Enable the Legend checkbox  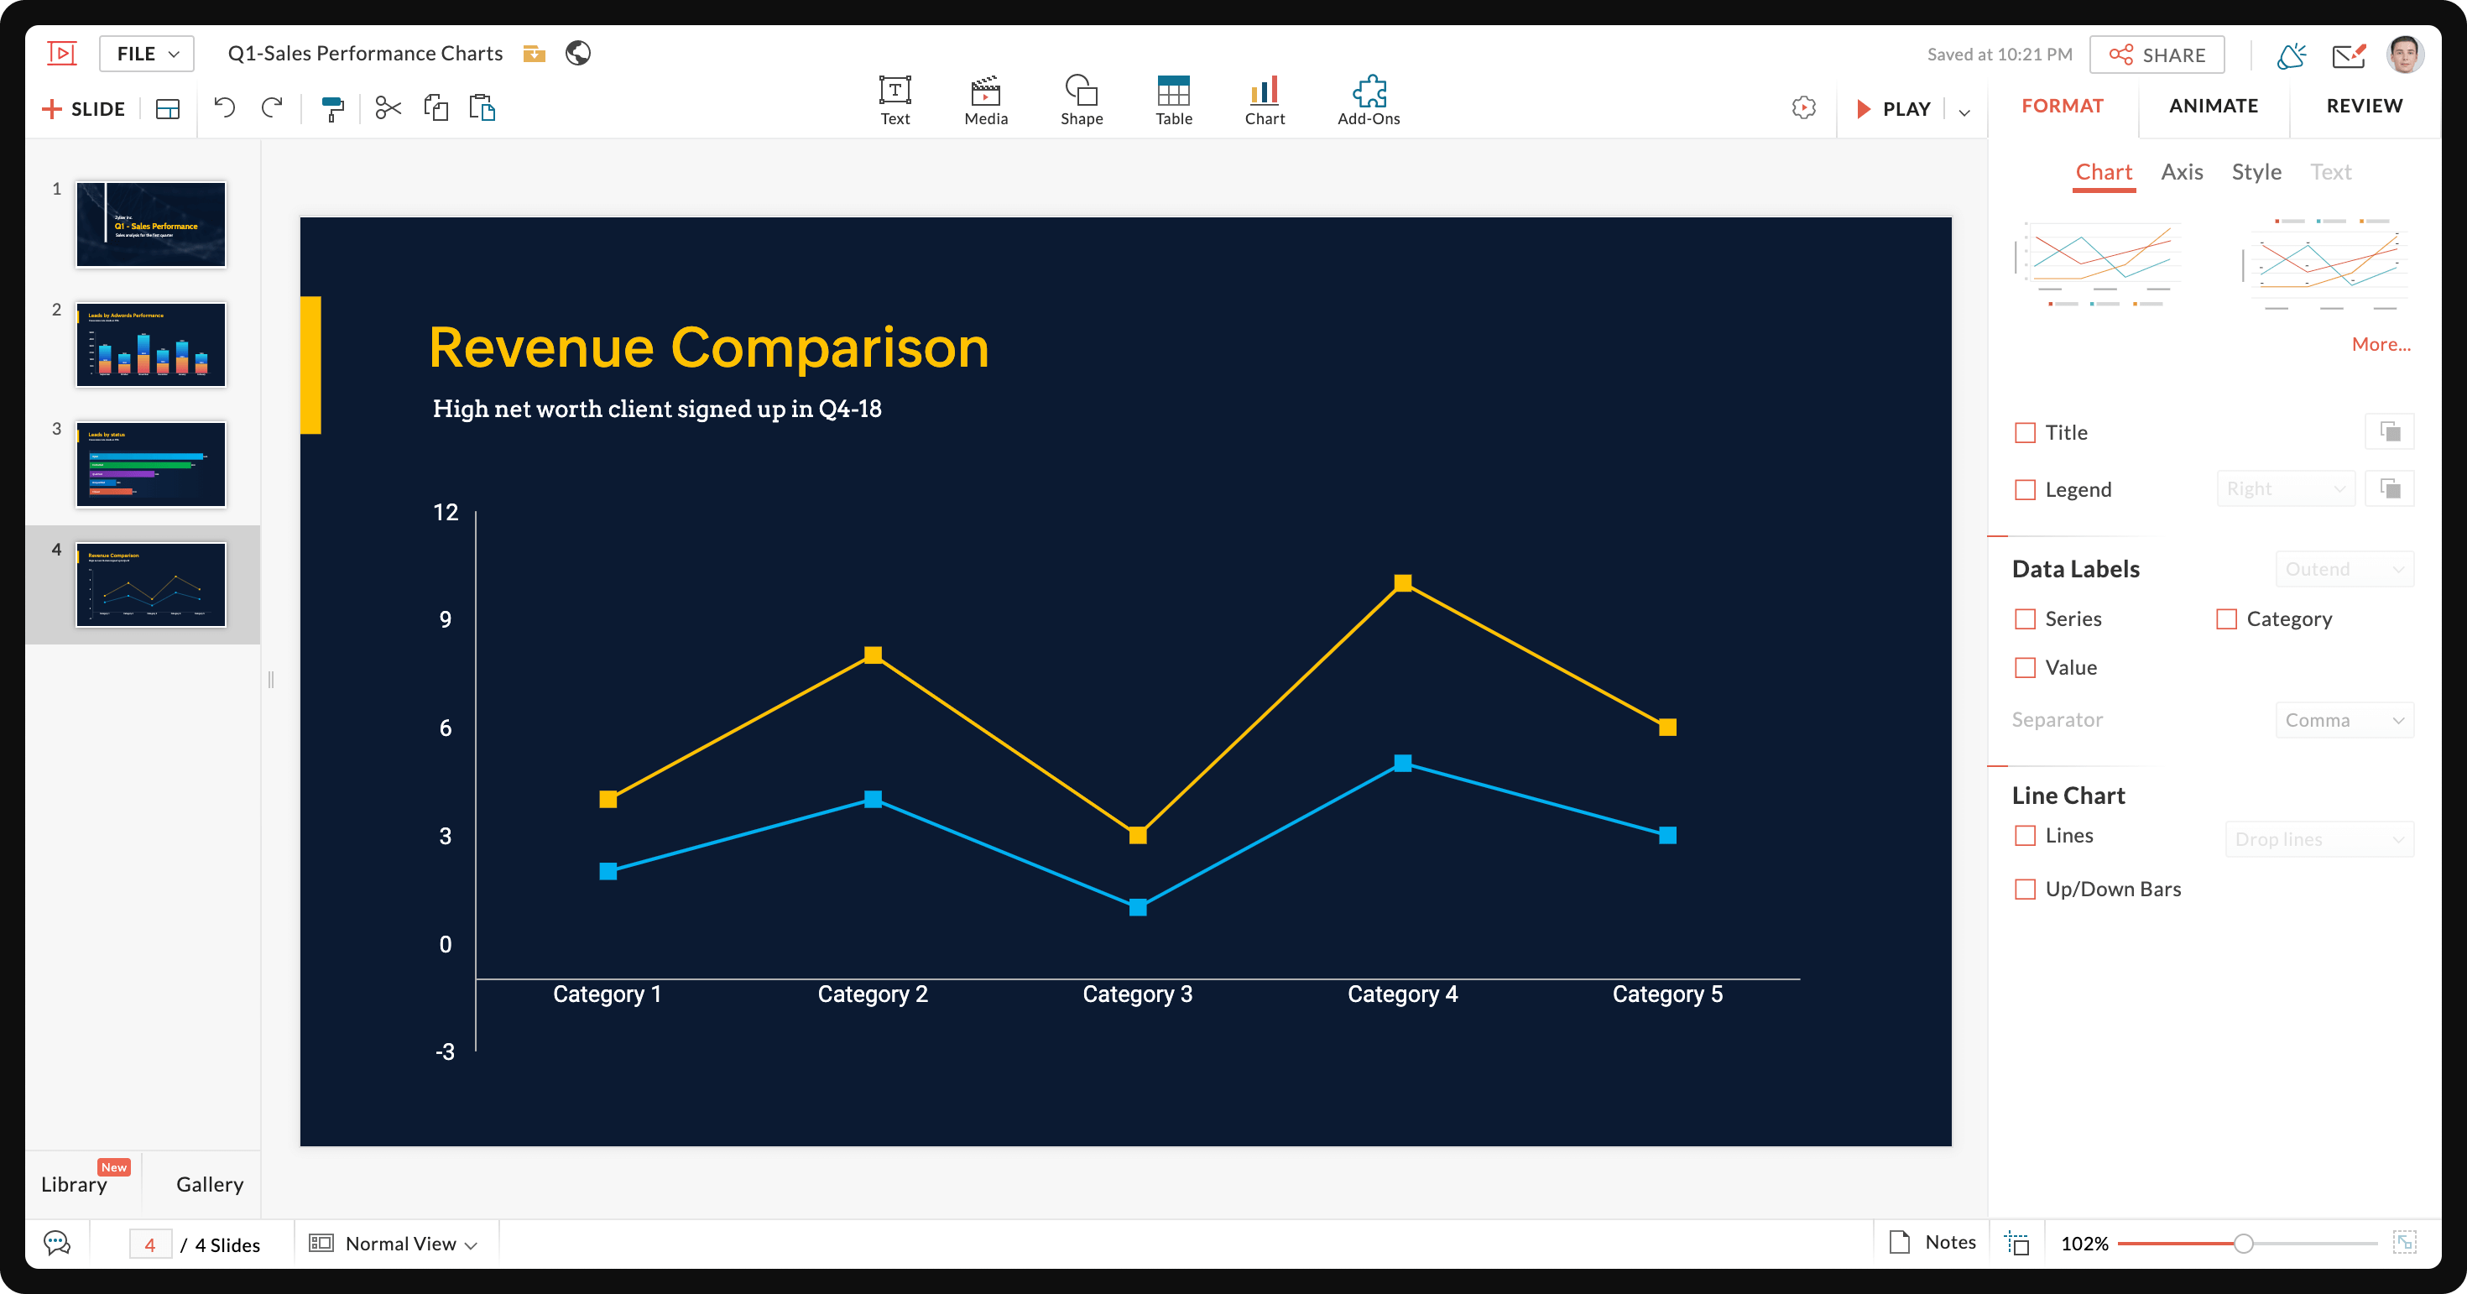[2026, 490]
